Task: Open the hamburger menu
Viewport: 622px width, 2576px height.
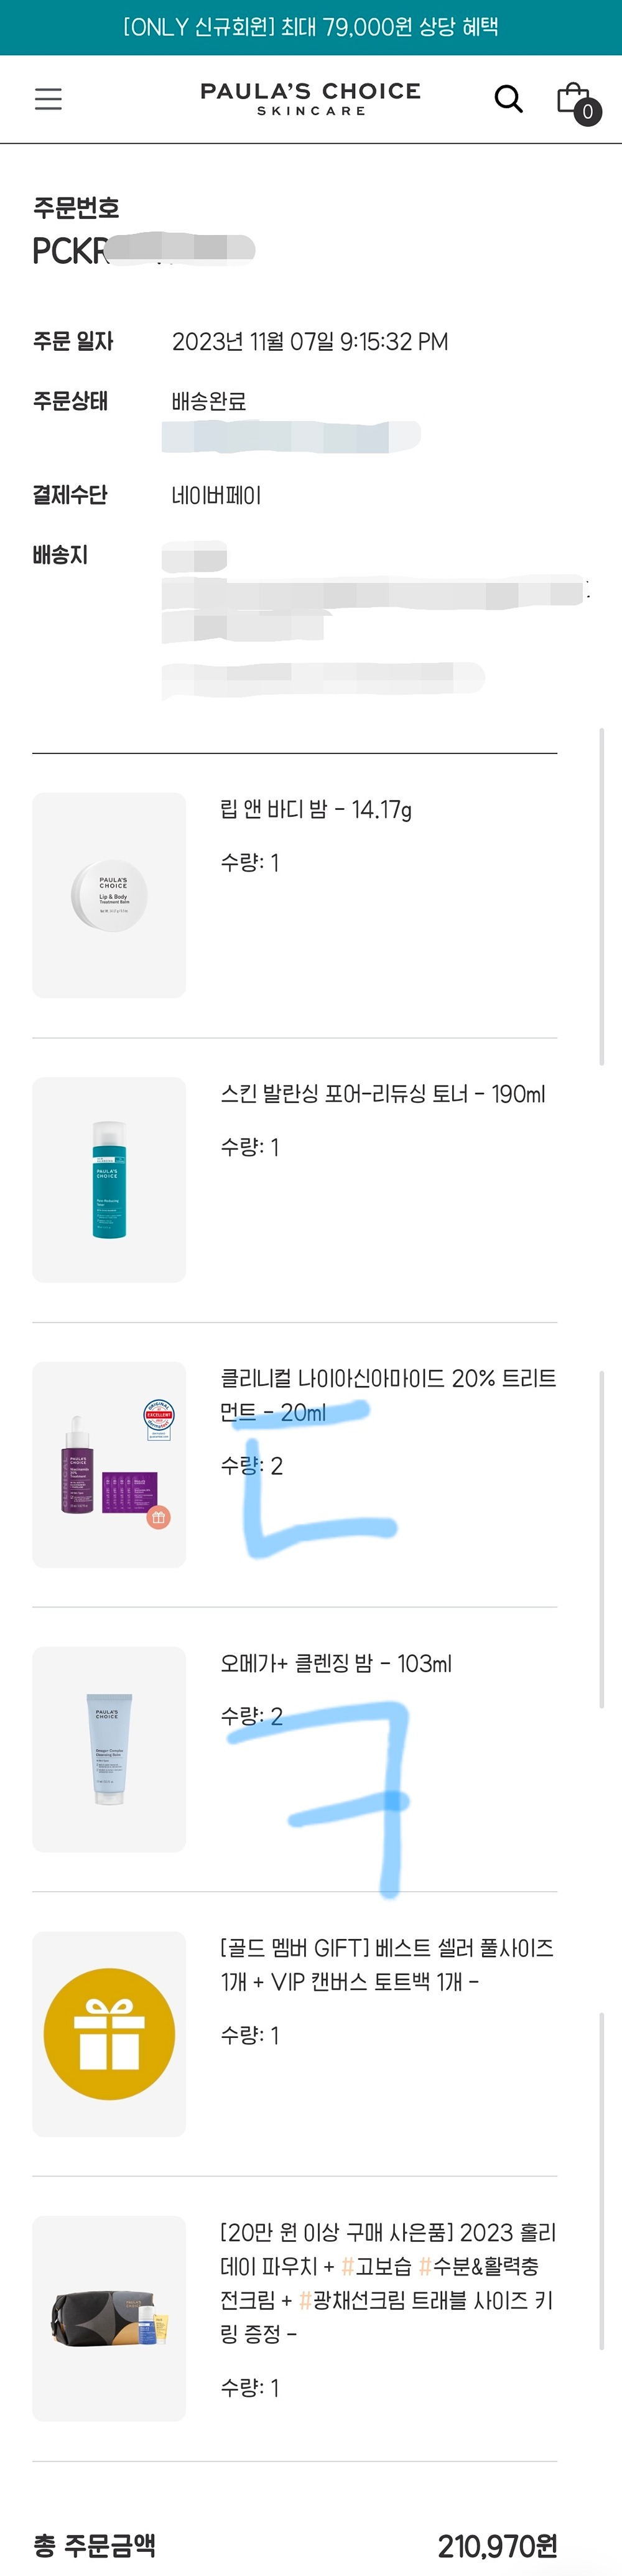Action: point(48,99)
